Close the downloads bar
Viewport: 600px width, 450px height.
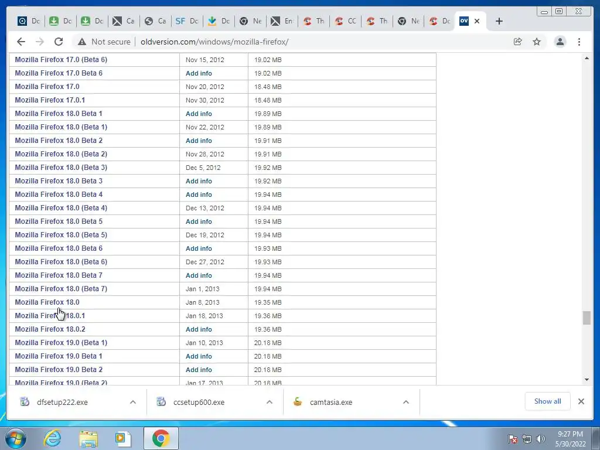[581, 401]
